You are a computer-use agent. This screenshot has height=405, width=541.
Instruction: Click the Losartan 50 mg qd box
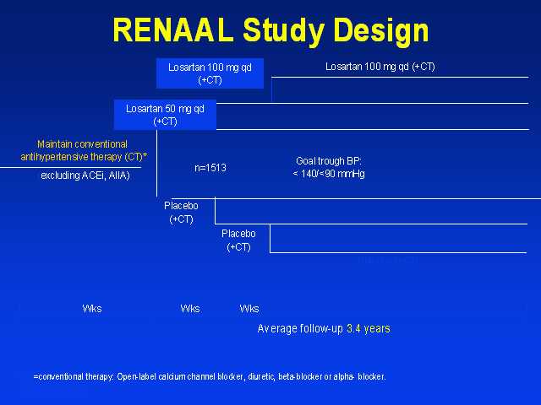(166, 115)
